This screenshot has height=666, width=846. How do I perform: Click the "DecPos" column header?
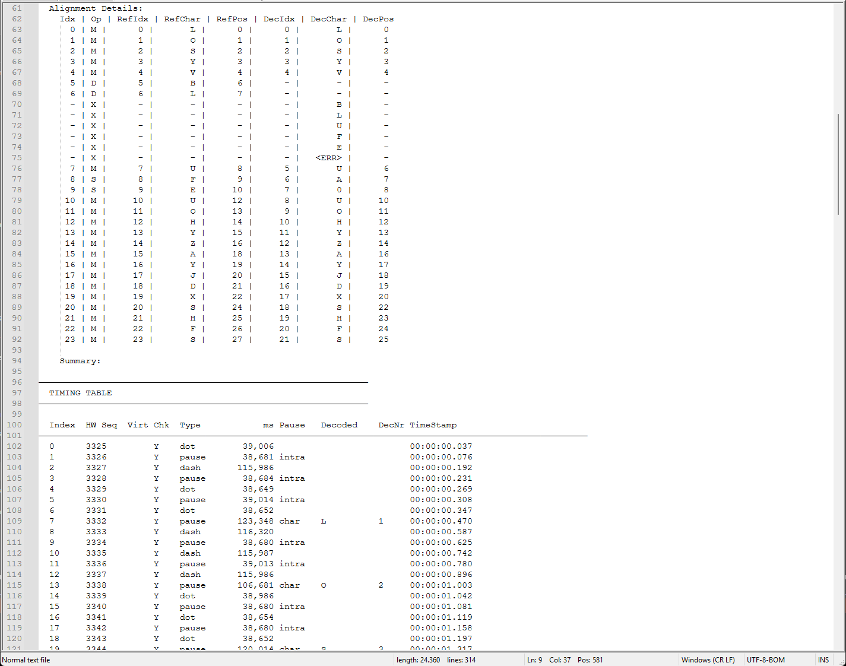coord(378,19)
